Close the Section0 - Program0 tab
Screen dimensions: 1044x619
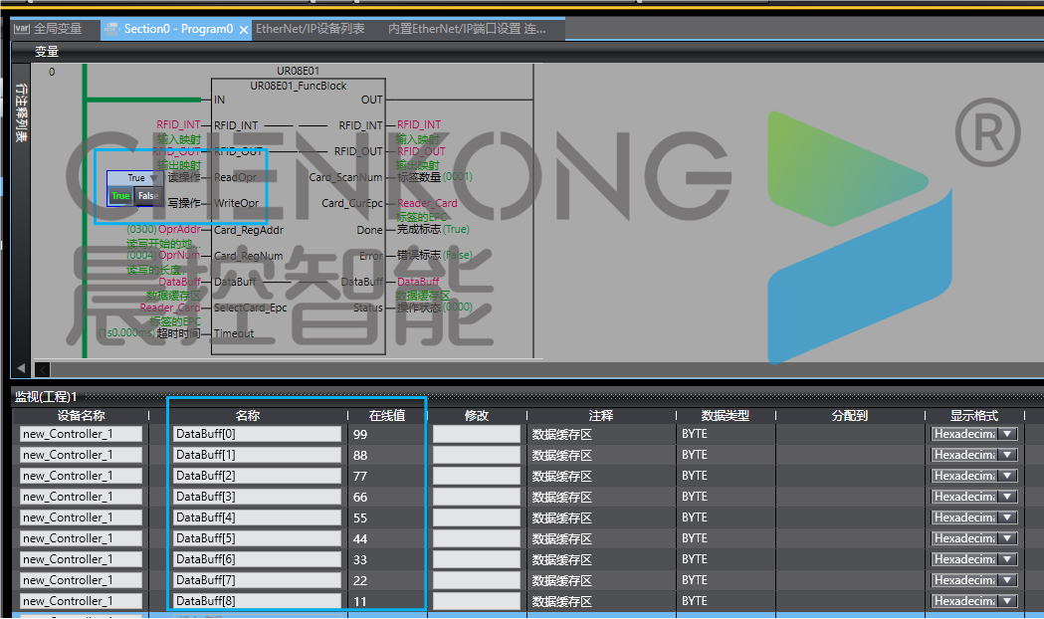coord(244,30)
